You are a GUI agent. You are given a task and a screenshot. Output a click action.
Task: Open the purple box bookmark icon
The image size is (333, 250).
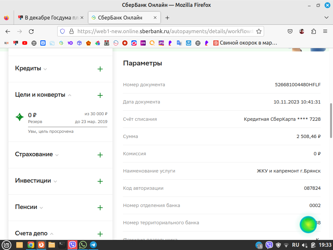(x=79, y=43)
